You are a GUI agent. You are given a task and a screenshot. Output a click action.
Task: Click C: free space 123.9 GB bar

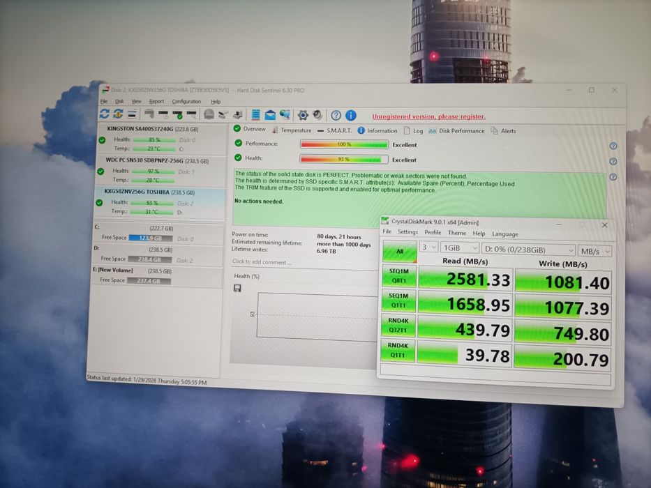point(150,238)
